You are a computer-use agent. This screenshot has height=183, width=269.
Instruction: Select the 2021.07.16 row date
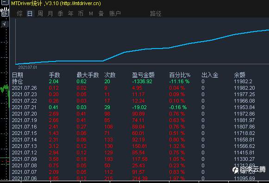coord(24,127)
